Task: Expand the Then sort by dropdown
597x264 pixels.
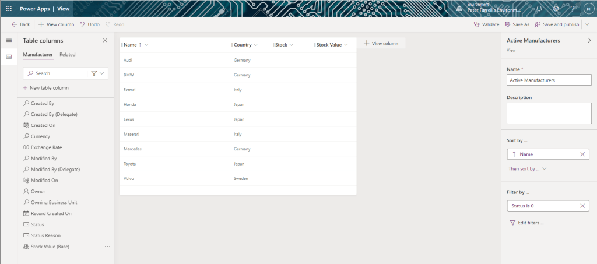Action: [528, 168]
